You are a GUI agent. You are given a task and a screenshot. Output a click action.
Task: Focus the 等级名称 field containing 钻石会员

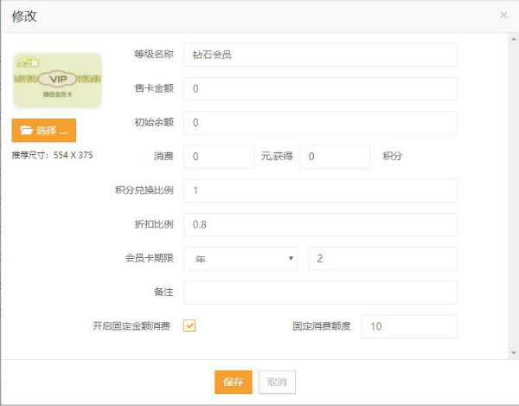320,55
